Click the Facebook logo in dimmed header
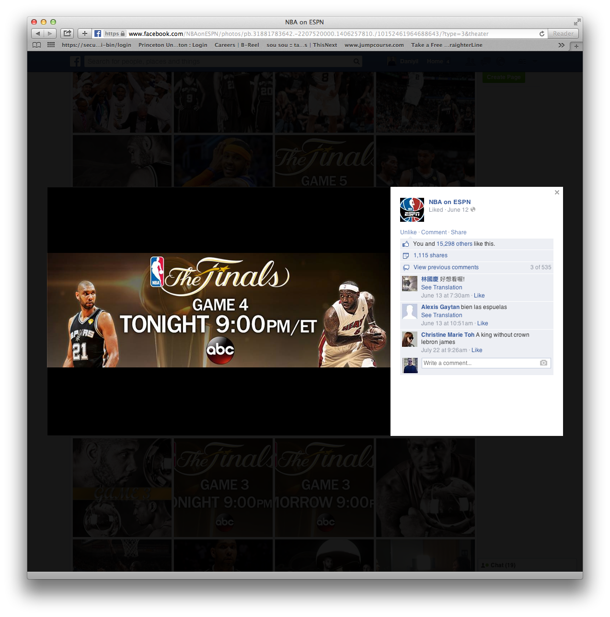 76,61
